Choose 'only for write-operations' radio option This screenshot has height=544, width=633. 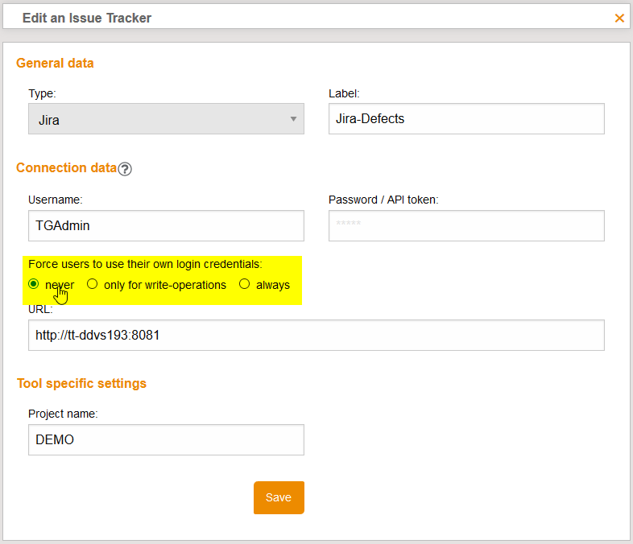(93, 284)
